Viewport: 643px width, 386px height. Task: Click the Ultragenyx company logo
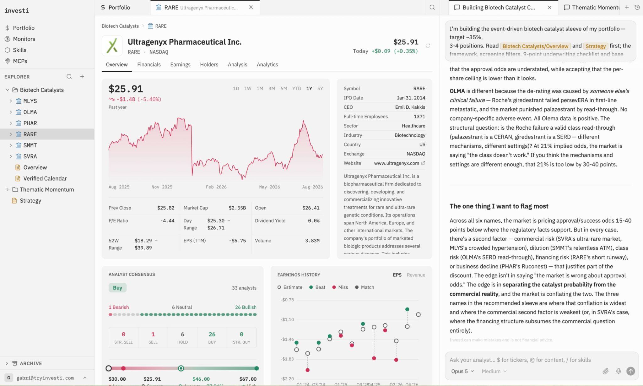112,46
